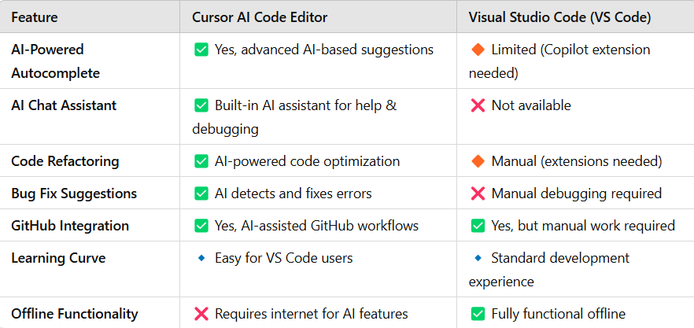
Task: Click small blue diamond beside Easy for VS Code users
Action: [x=201, y=258]
